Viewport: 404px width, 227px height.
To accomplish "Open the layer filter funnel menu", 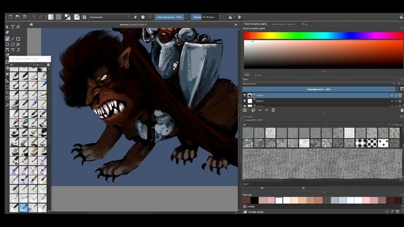I will click(399, 84).
